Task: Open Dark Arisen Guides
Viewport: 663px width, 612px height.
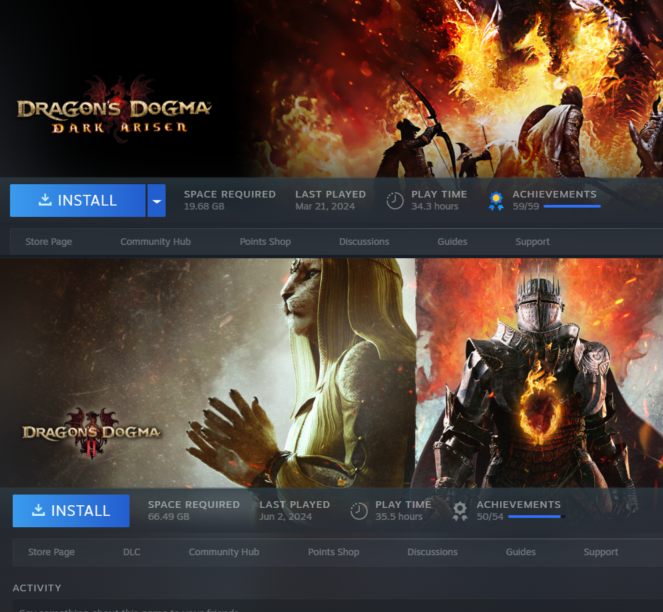Action: [x=453, y=242]
